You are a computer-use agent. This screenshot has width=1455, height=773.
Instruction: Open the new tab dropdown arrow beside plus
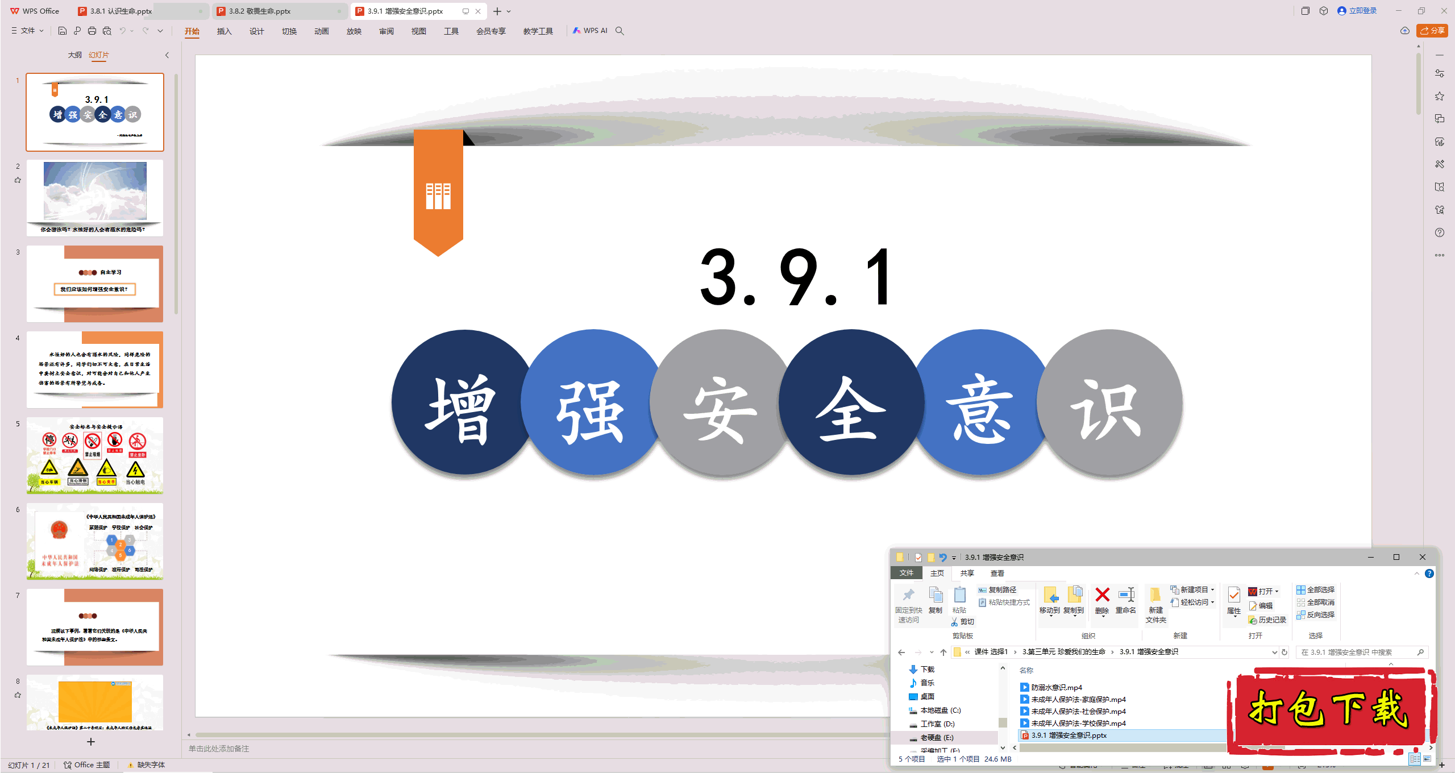509,11
